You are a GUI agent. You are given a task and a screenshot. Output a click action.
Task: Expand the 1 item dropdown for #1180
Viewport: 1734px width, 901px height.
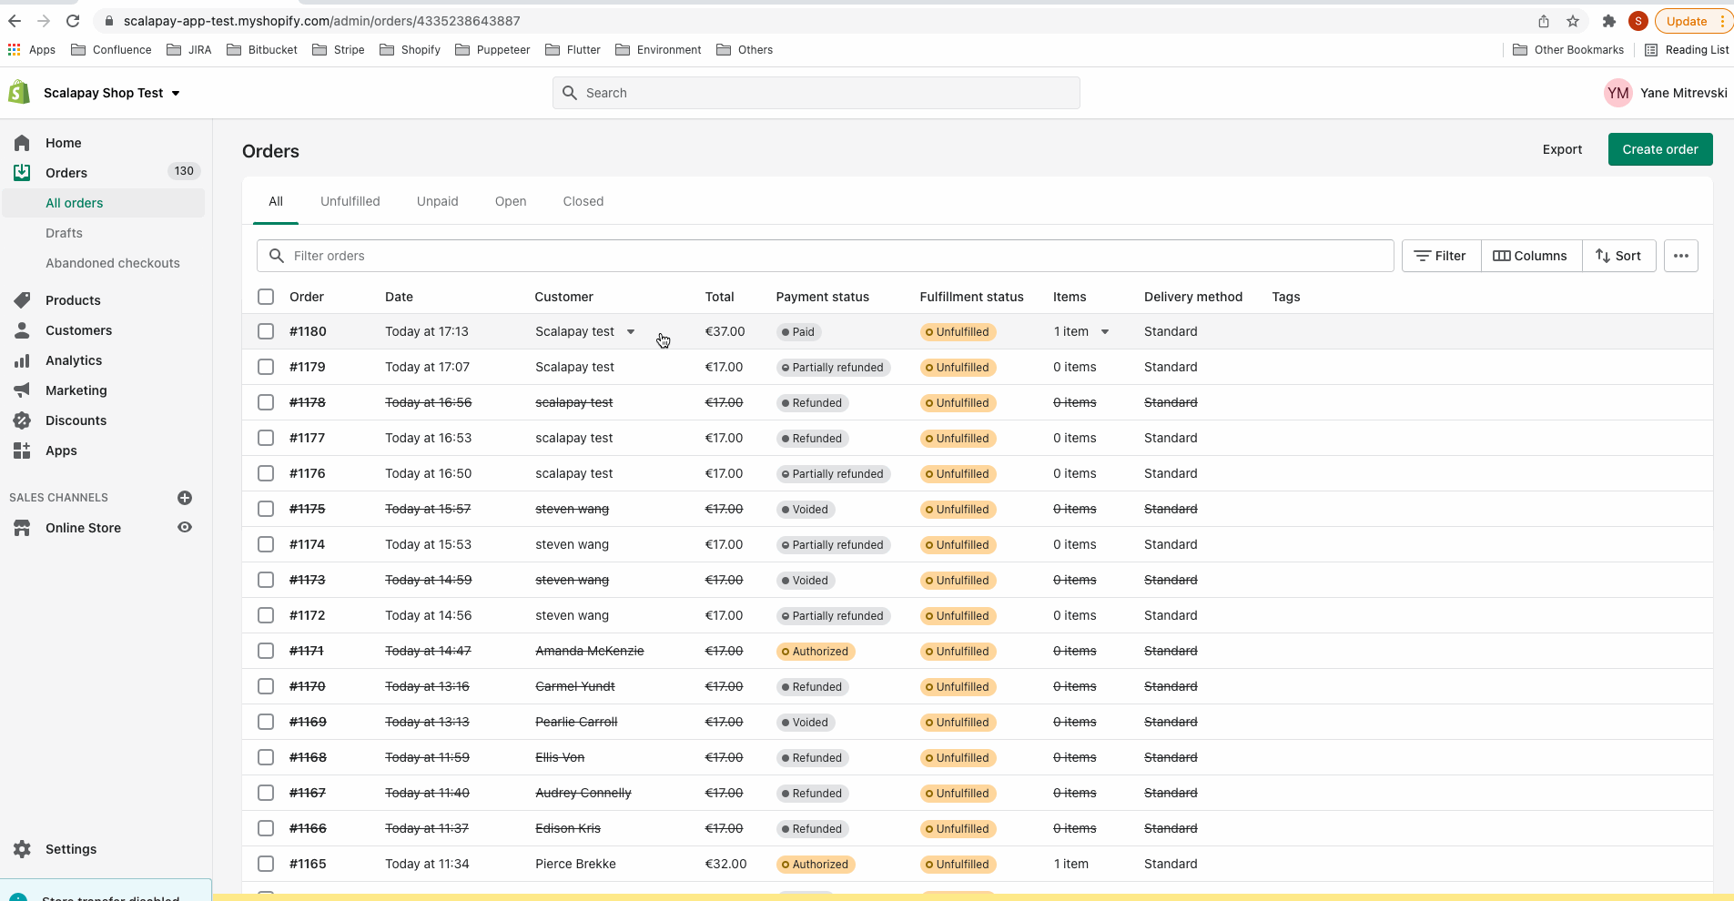click(x=1105, y=332)
